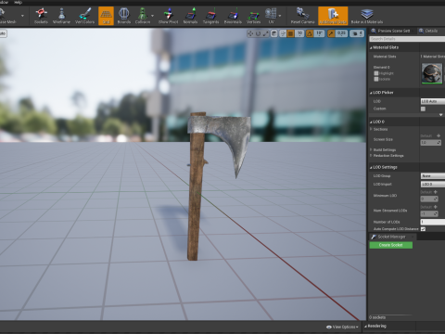The image size is (445, 334).
Task: Click Bake out Materials
Action: coord(367,16)
